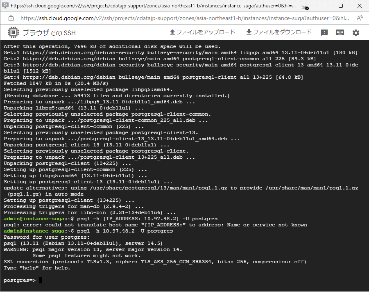Maximize the SSH browser window

pyautogui.click(x=340, y=6)
